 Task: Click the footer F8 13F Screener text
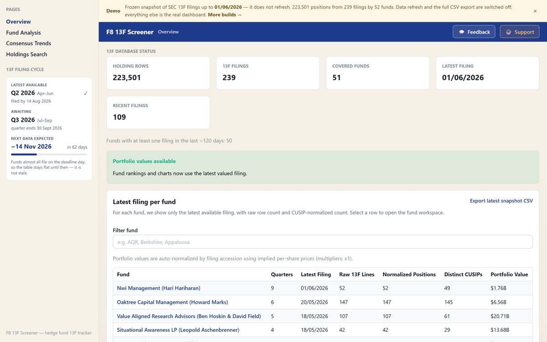(49, 333)
